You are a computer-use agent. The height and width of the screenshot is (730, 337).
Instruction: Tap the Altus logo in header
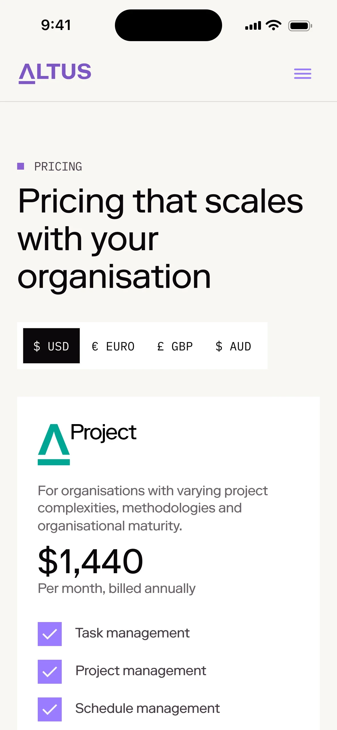click(55, 73)
